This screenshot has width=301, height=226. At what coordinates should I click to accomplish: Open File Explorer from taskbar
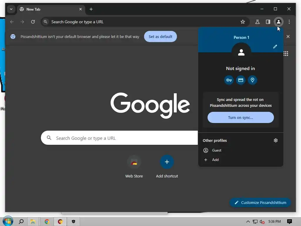point(33,222)
